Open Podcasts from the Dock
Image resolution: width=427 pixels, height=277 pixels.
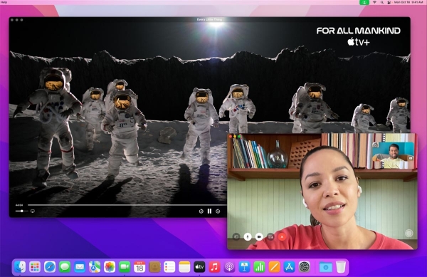229,267
